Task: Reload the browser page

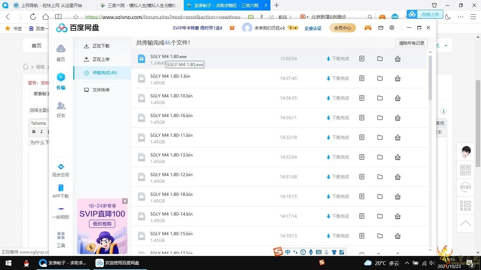Action: (x=33, y=17)
